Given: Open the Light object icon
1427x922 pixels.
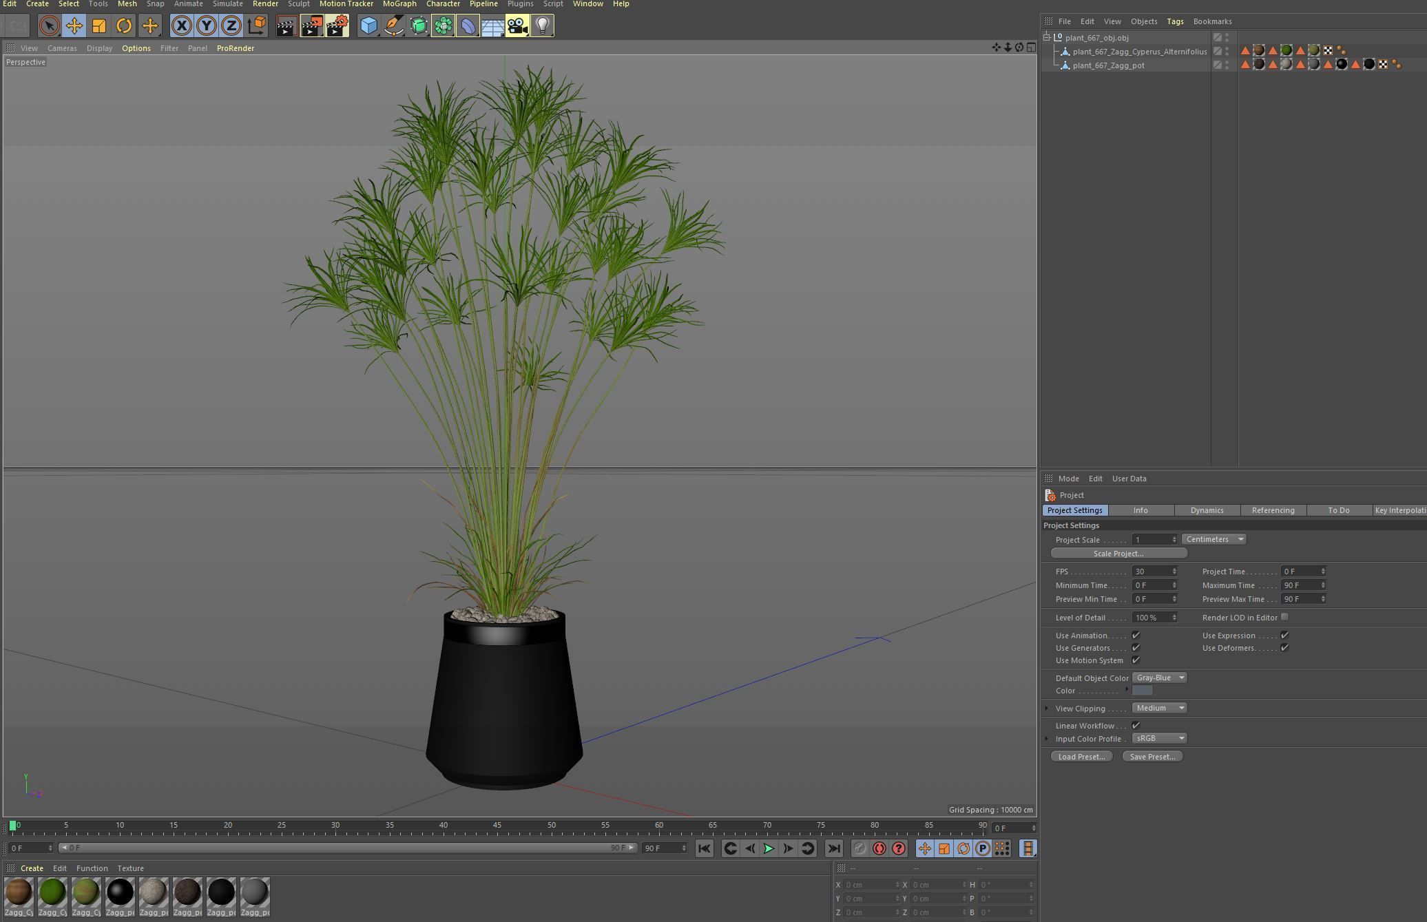Looking at the screenshot, I should pyautogui.click(x=543, y=26).
